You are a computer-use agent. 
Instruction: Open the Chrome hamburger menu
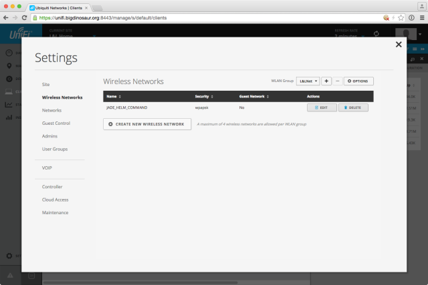pos(419,17)
